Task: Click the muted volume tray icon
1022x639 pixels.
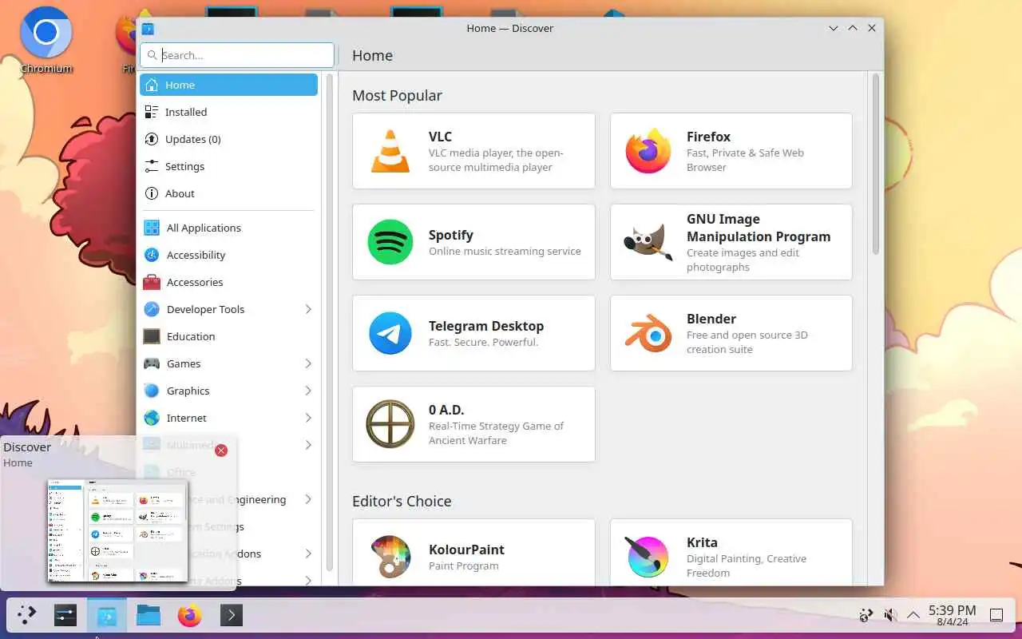Action: [x=890, y=615]
